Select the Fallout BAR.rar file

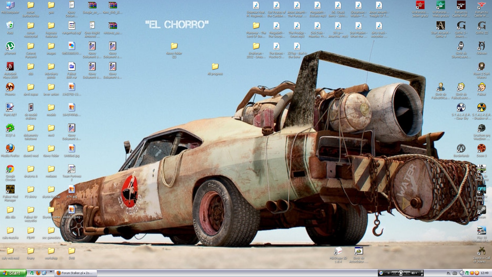point(71,70)
